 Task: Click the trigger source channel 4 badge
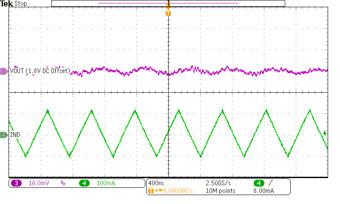coord(259,183)
